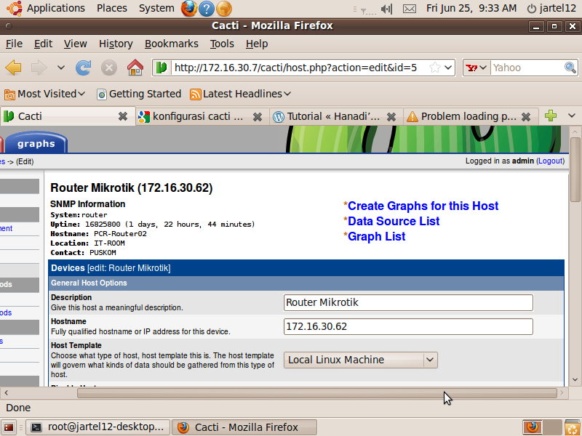This screenshot has height=436, width=582.
Task: Go to the Firefox home page icon
Action: (135, 68)
